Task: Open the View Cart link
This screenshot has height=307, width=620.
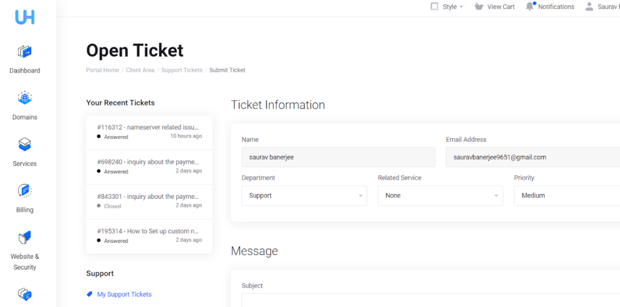Action: tap(501, 7)
